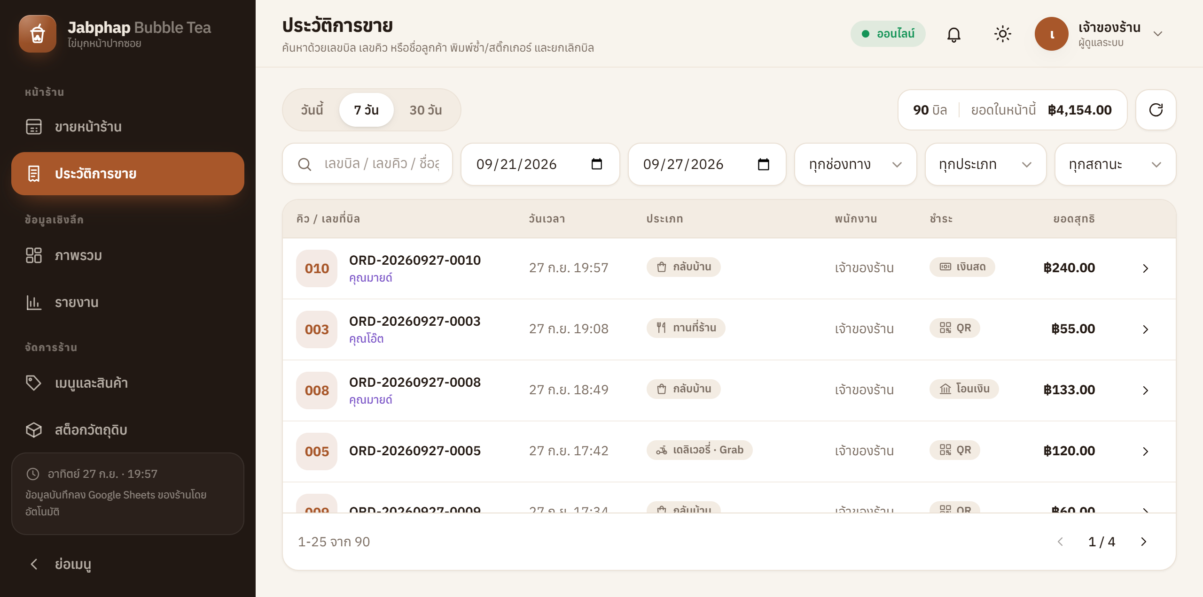This screenshot has width=1203, height=597.
Task: Click the ทานที่ร้าน type badge
Action: point(686,328)
